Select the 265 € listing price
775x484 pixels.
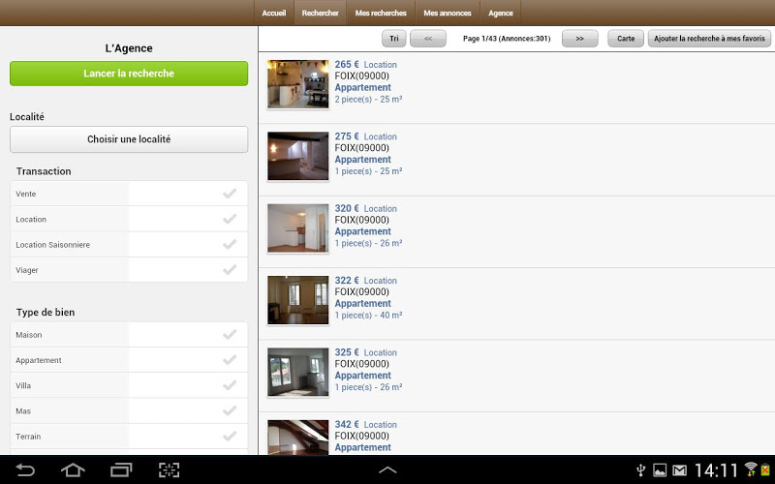point(347,64)
